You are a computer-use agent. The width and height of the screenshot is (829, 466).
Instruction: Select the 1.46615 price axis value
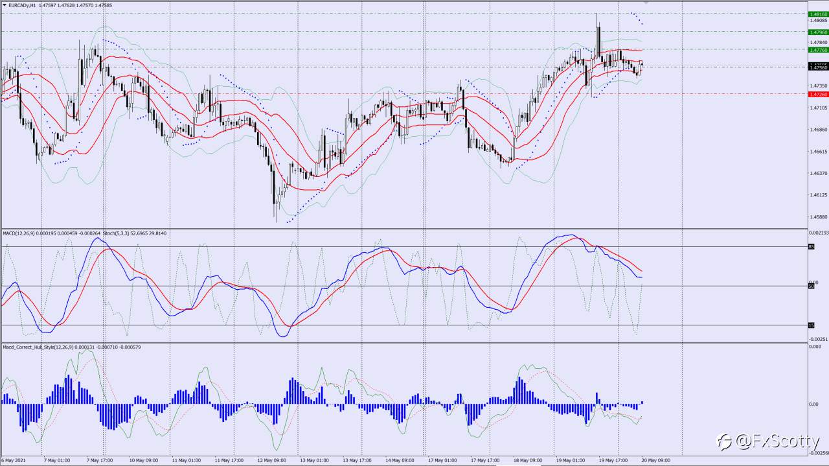(818, 152)
